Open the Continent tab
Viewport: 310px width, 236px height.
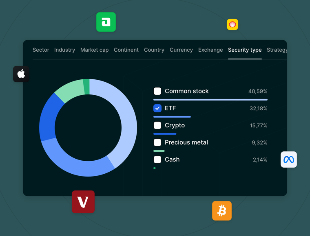click(126, 50)
